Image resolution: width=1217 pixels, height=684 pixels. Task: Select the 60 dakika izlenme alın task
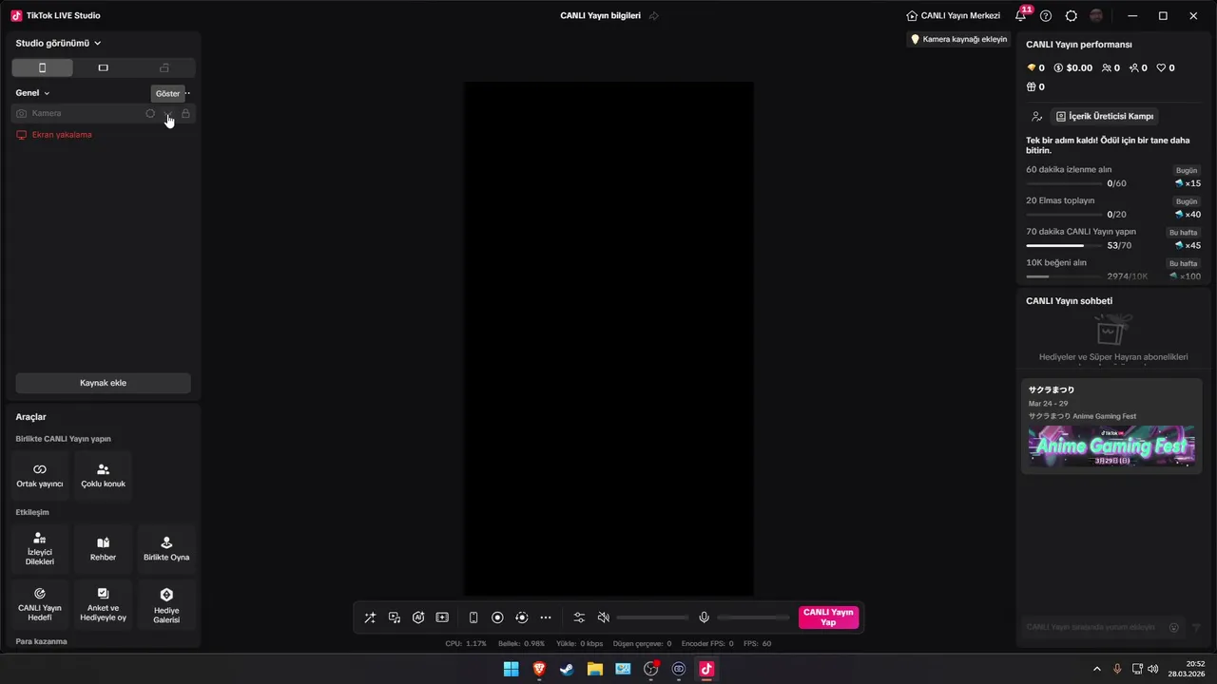coord(1113,177)
